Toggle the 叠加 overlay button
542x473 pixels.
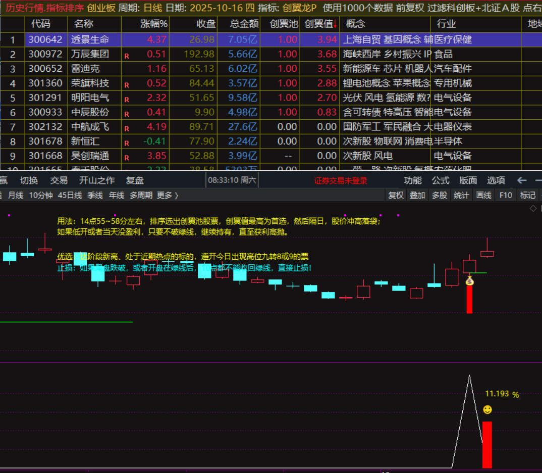point(417,195)
